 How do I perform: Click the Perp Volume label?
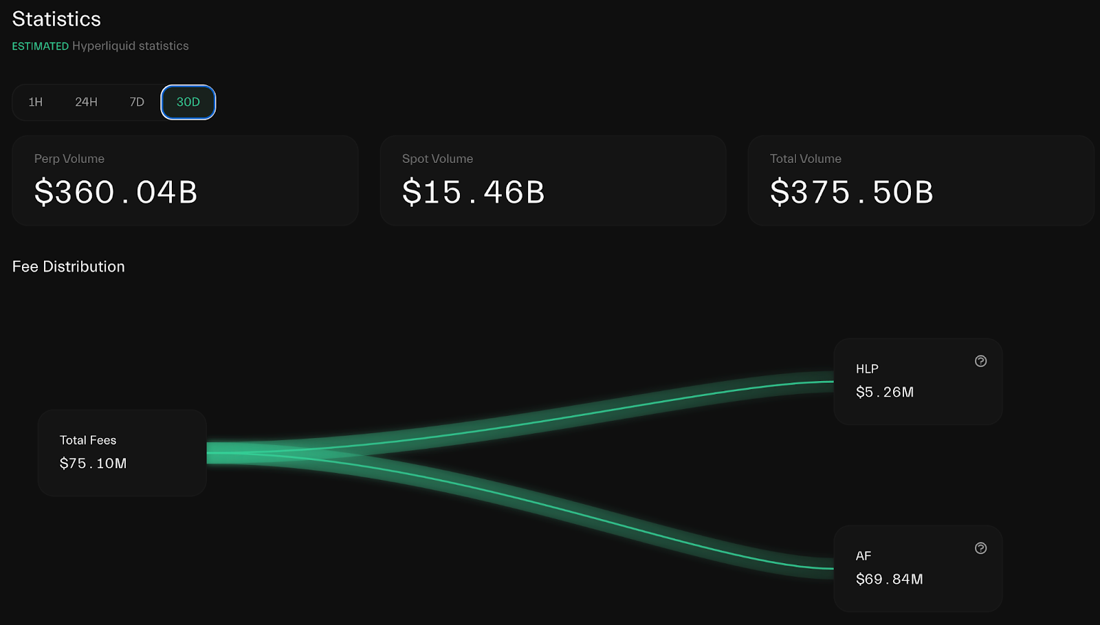[69, 159]
